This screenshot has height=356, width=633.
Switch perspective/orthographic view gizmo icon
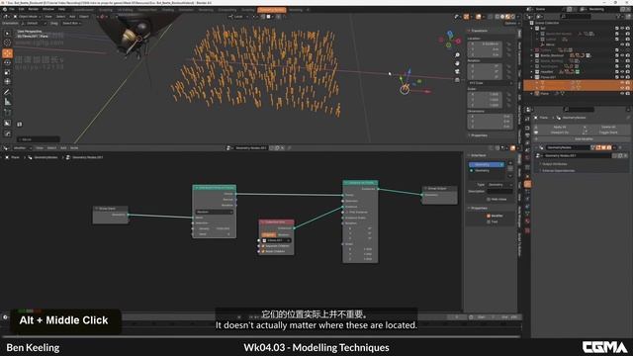click(x=457, y=80)
